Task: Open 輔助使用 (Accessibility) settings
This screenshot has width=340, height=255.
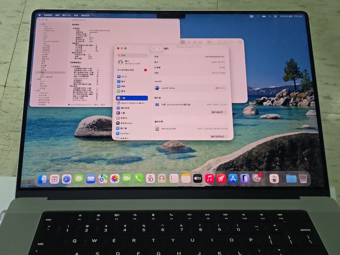Action: 132,108
